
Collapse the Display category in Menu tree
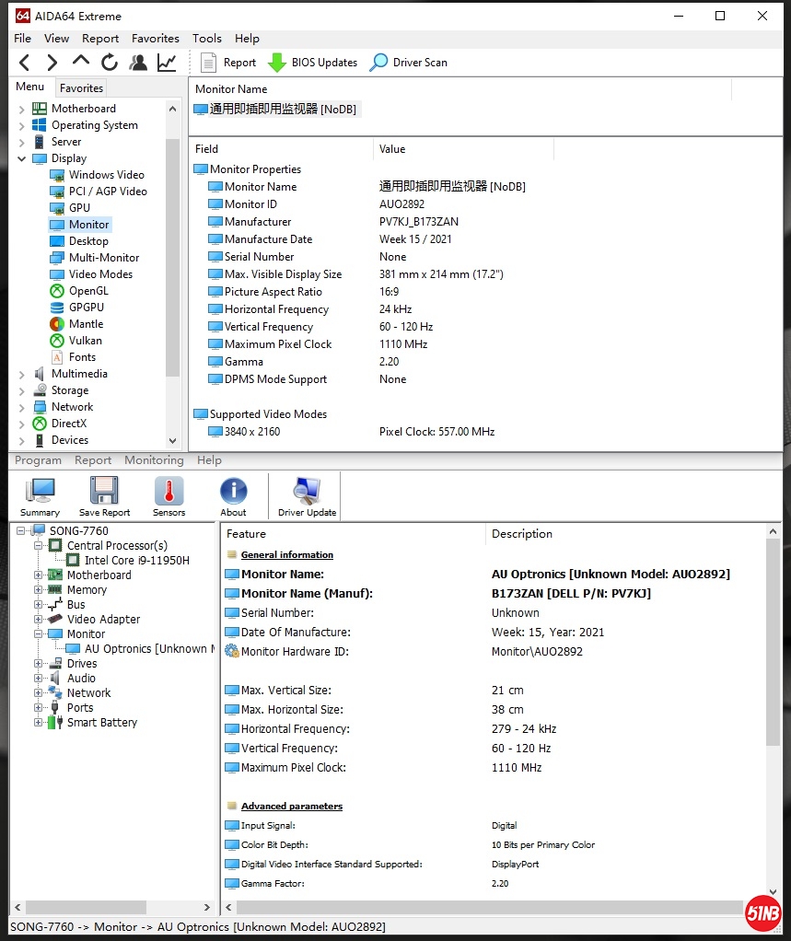[22, 158]
